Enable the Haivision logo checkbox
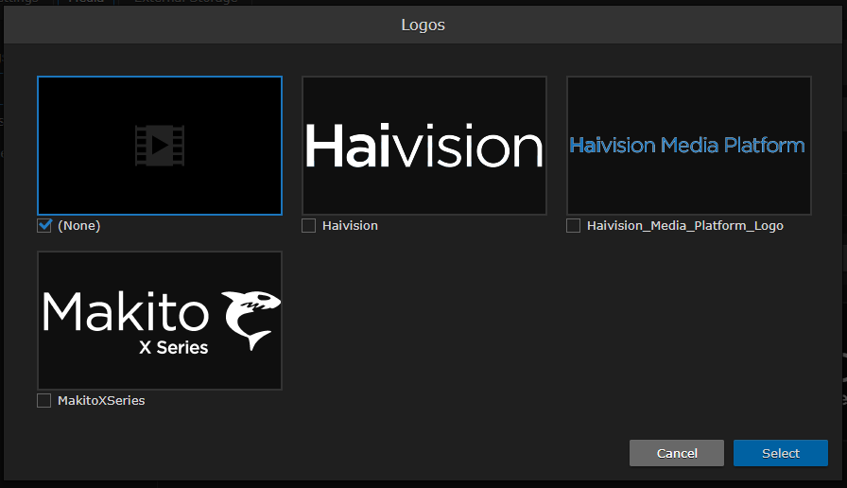 tap(309, 226)
